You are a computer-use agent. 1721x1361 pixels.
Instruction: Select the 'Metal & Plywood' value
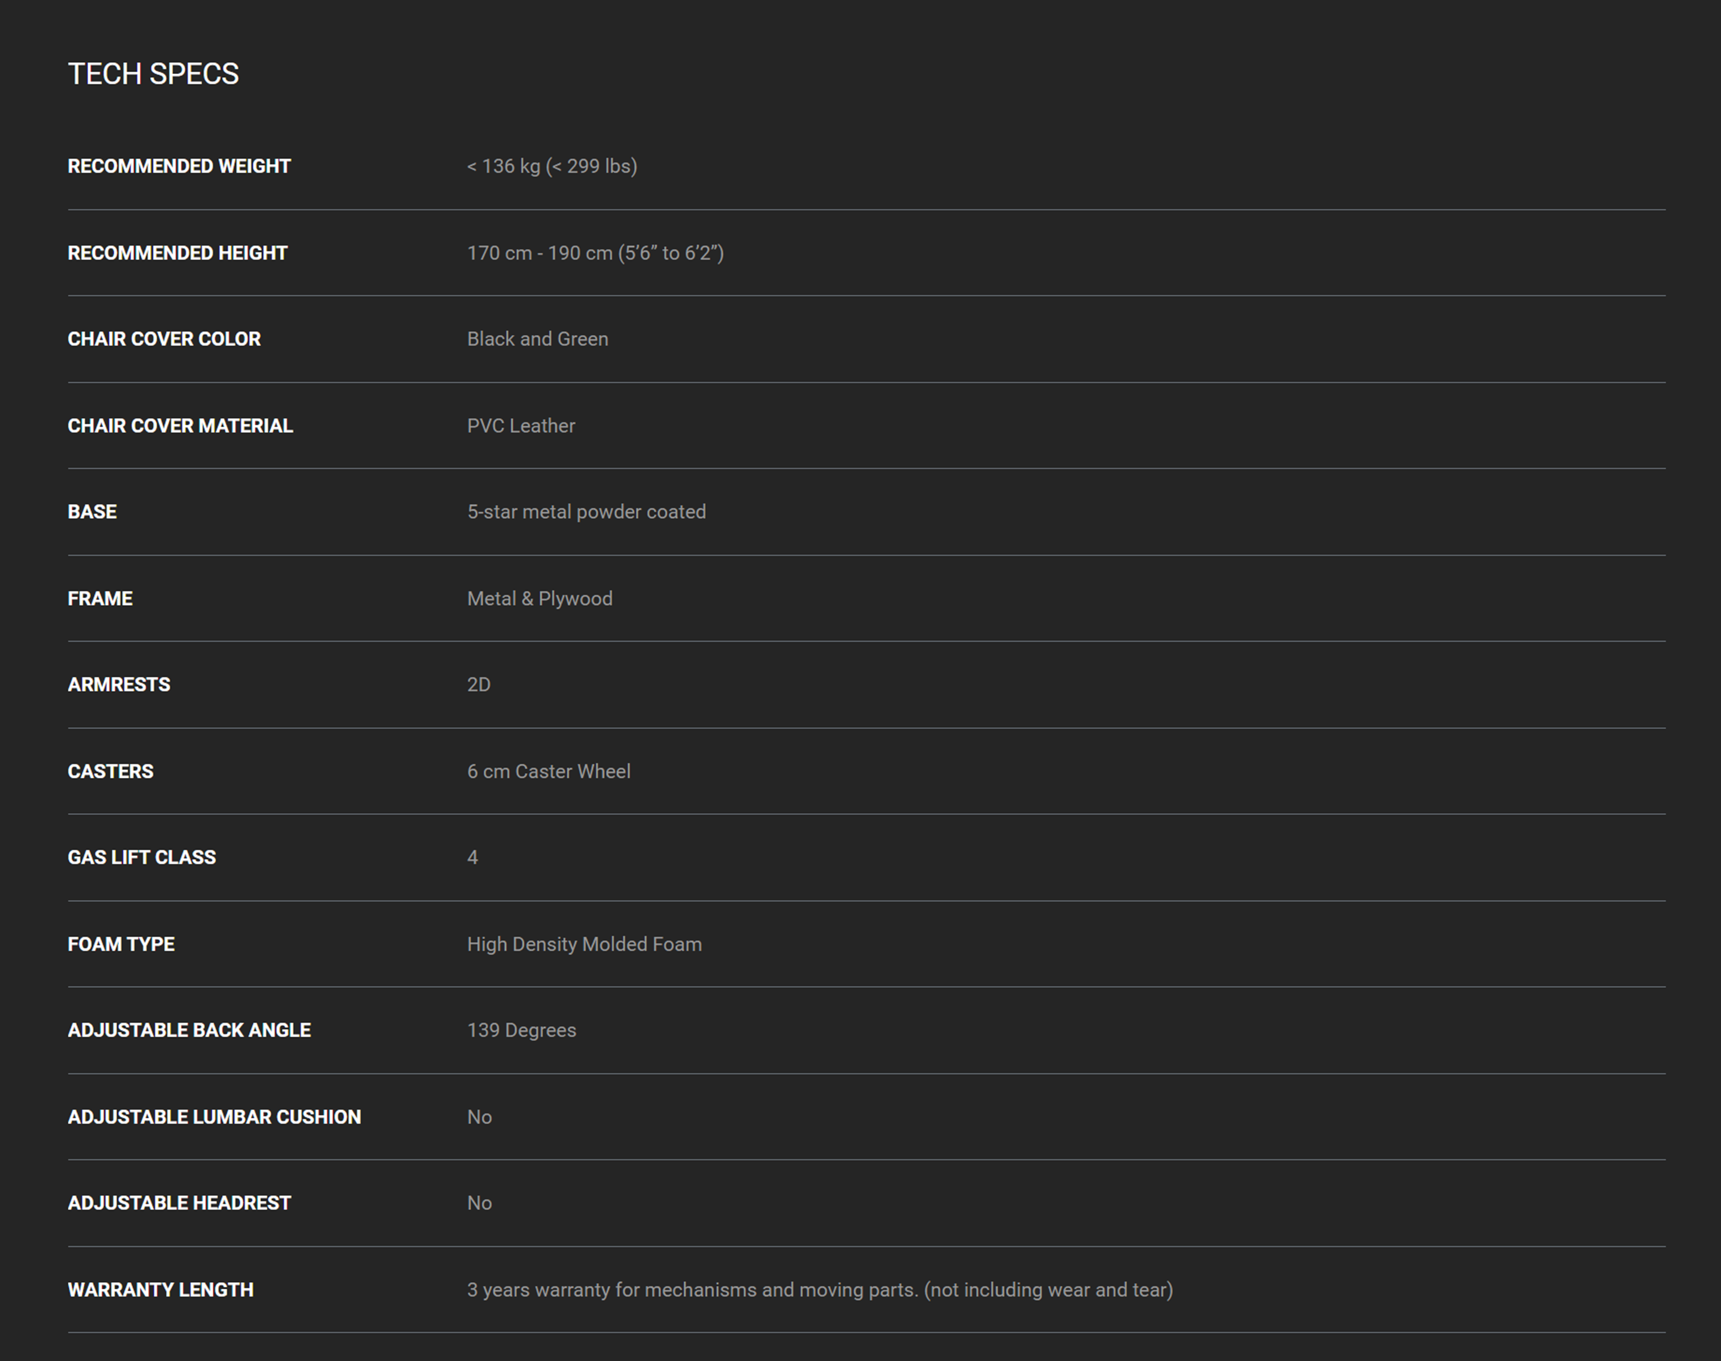[x=540, y=599]
